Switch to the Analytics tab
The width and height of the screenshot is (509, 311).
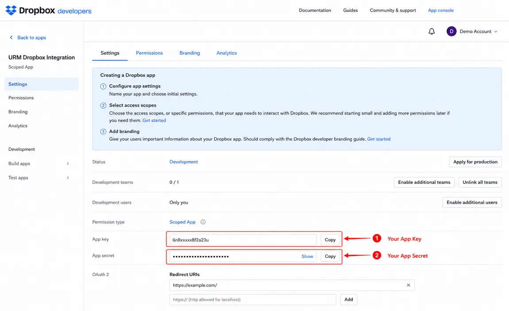(x=227, y=53)
